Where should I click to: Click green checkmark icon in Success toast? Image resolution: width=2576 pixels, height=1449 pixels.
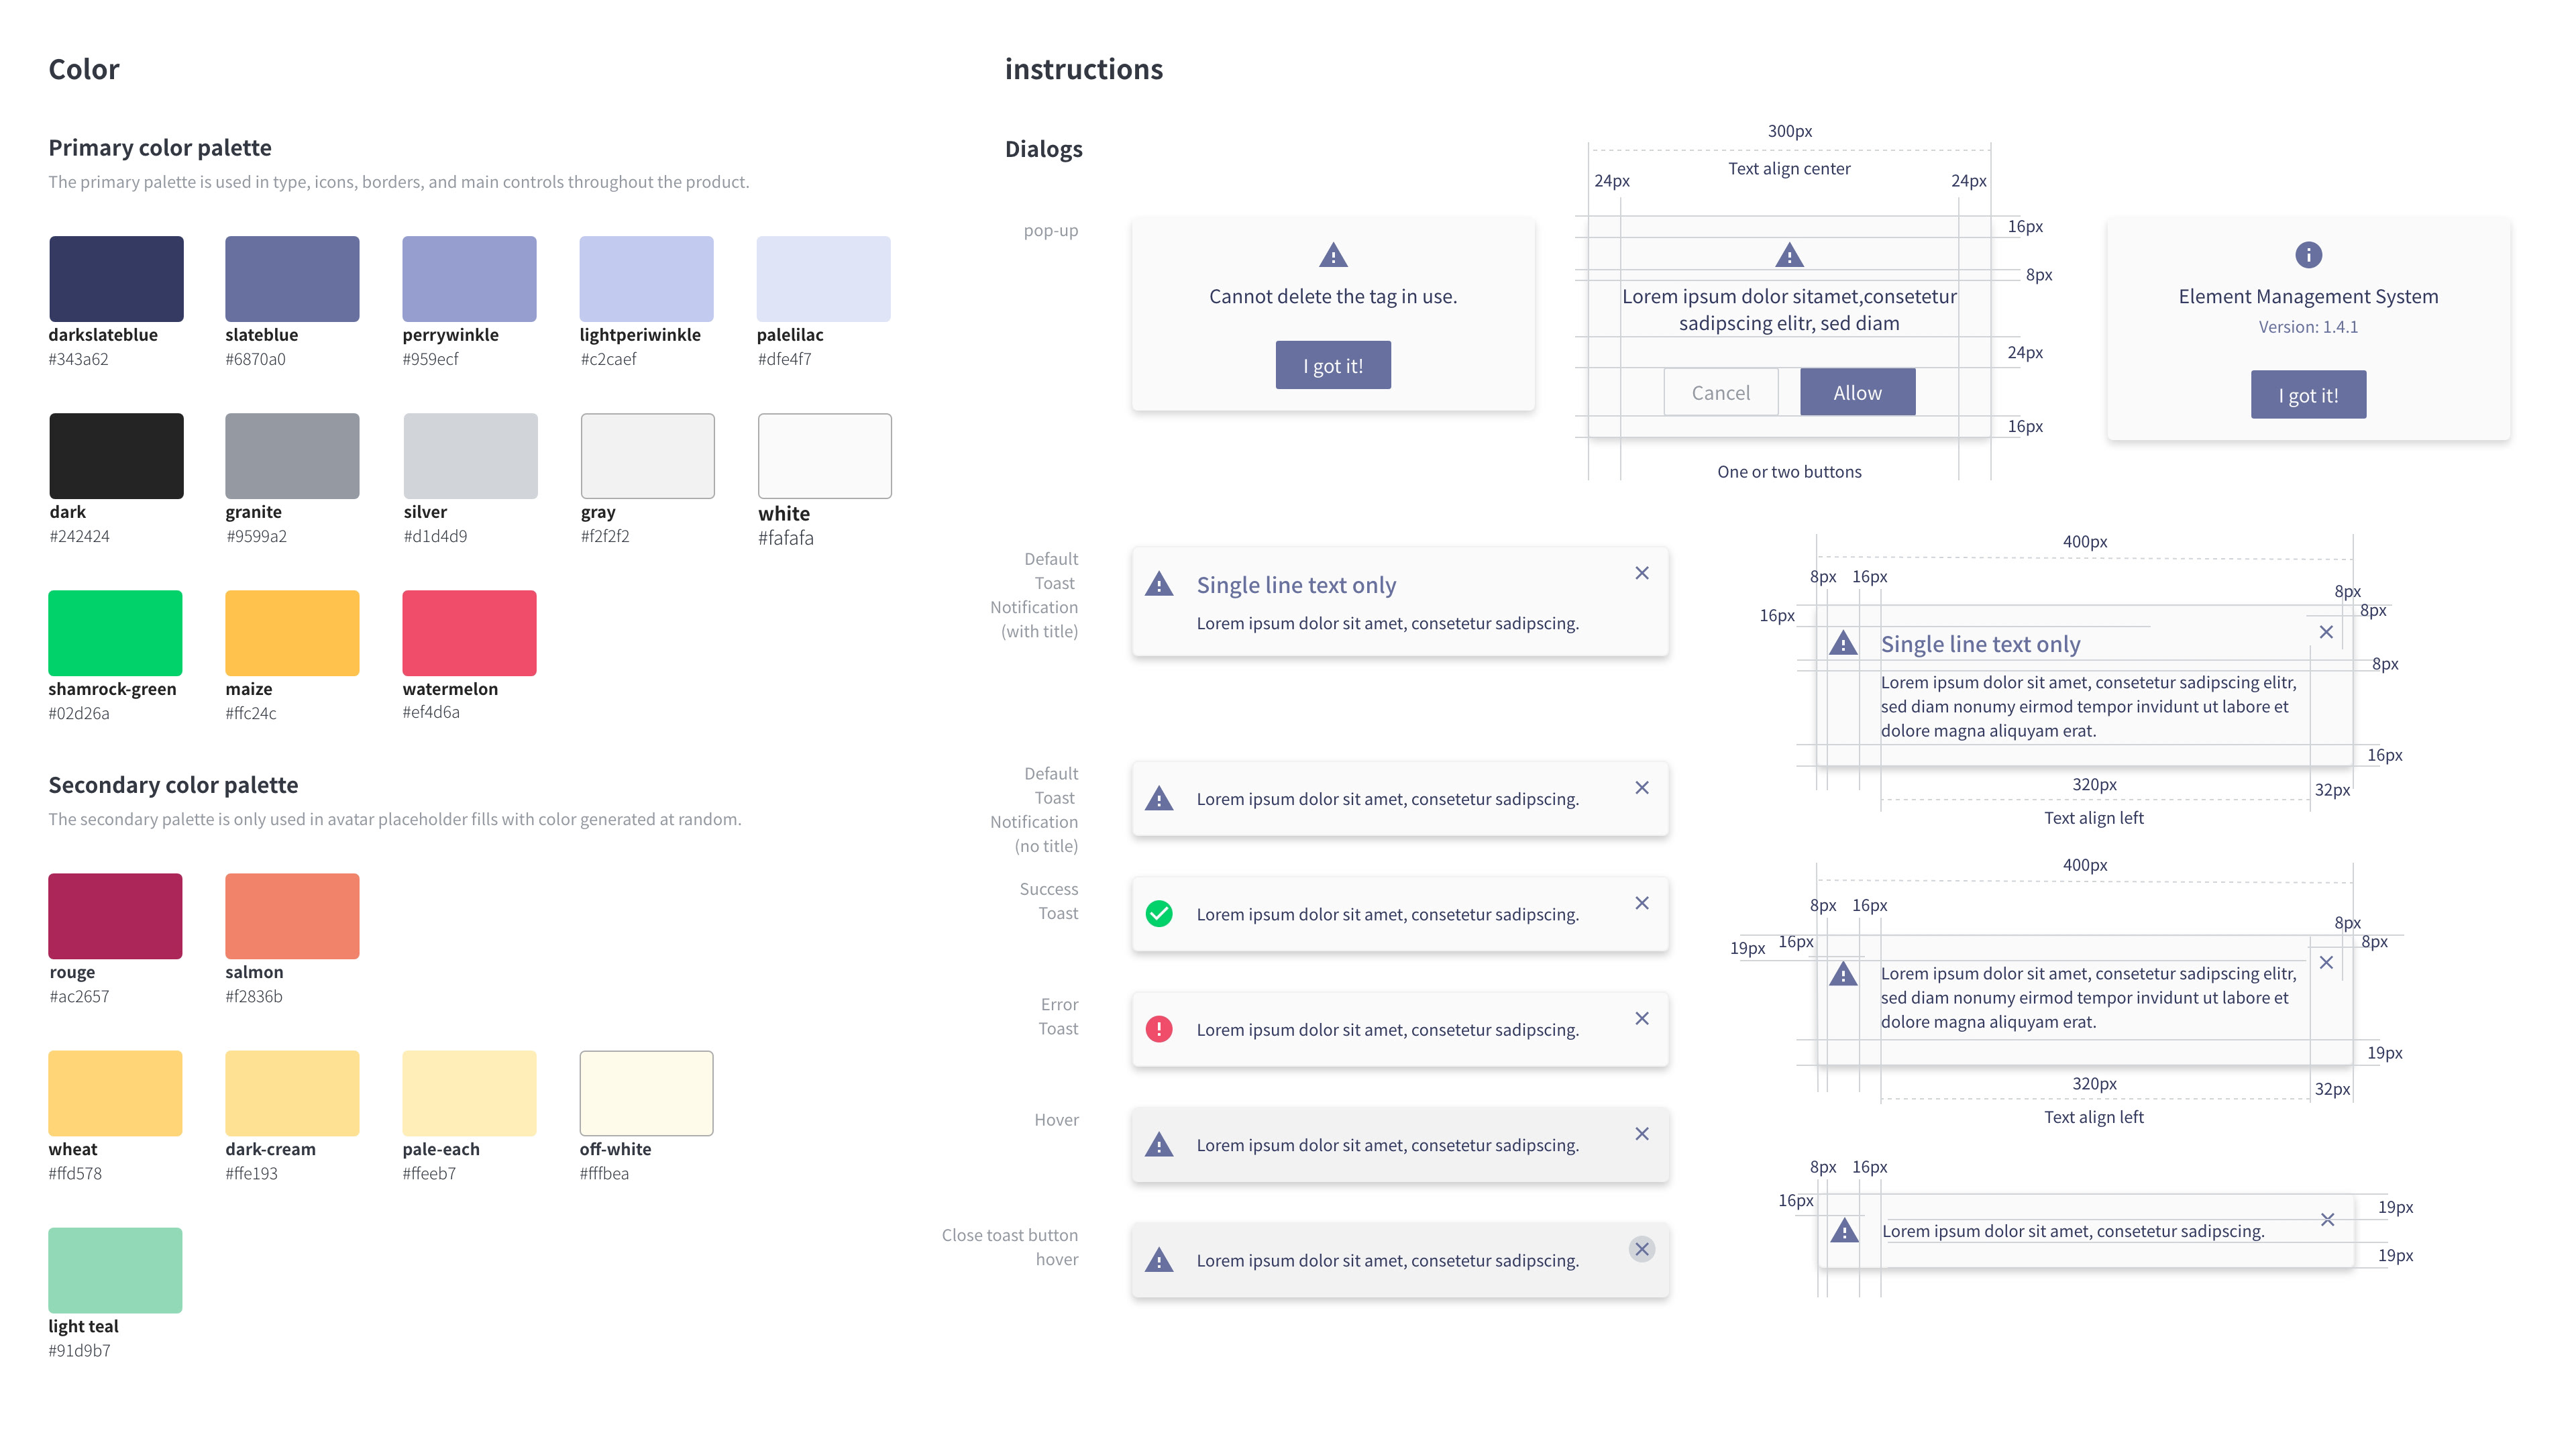click(x=1159, y=914)
